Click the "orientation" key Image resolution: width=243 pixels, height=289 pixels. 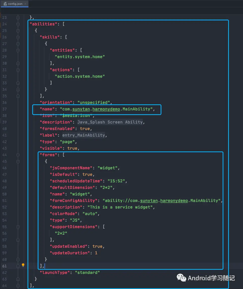coord(56,102)
